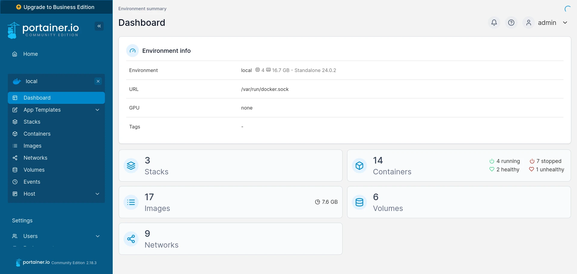Open Events in the sidebar

tap(32, 182)
